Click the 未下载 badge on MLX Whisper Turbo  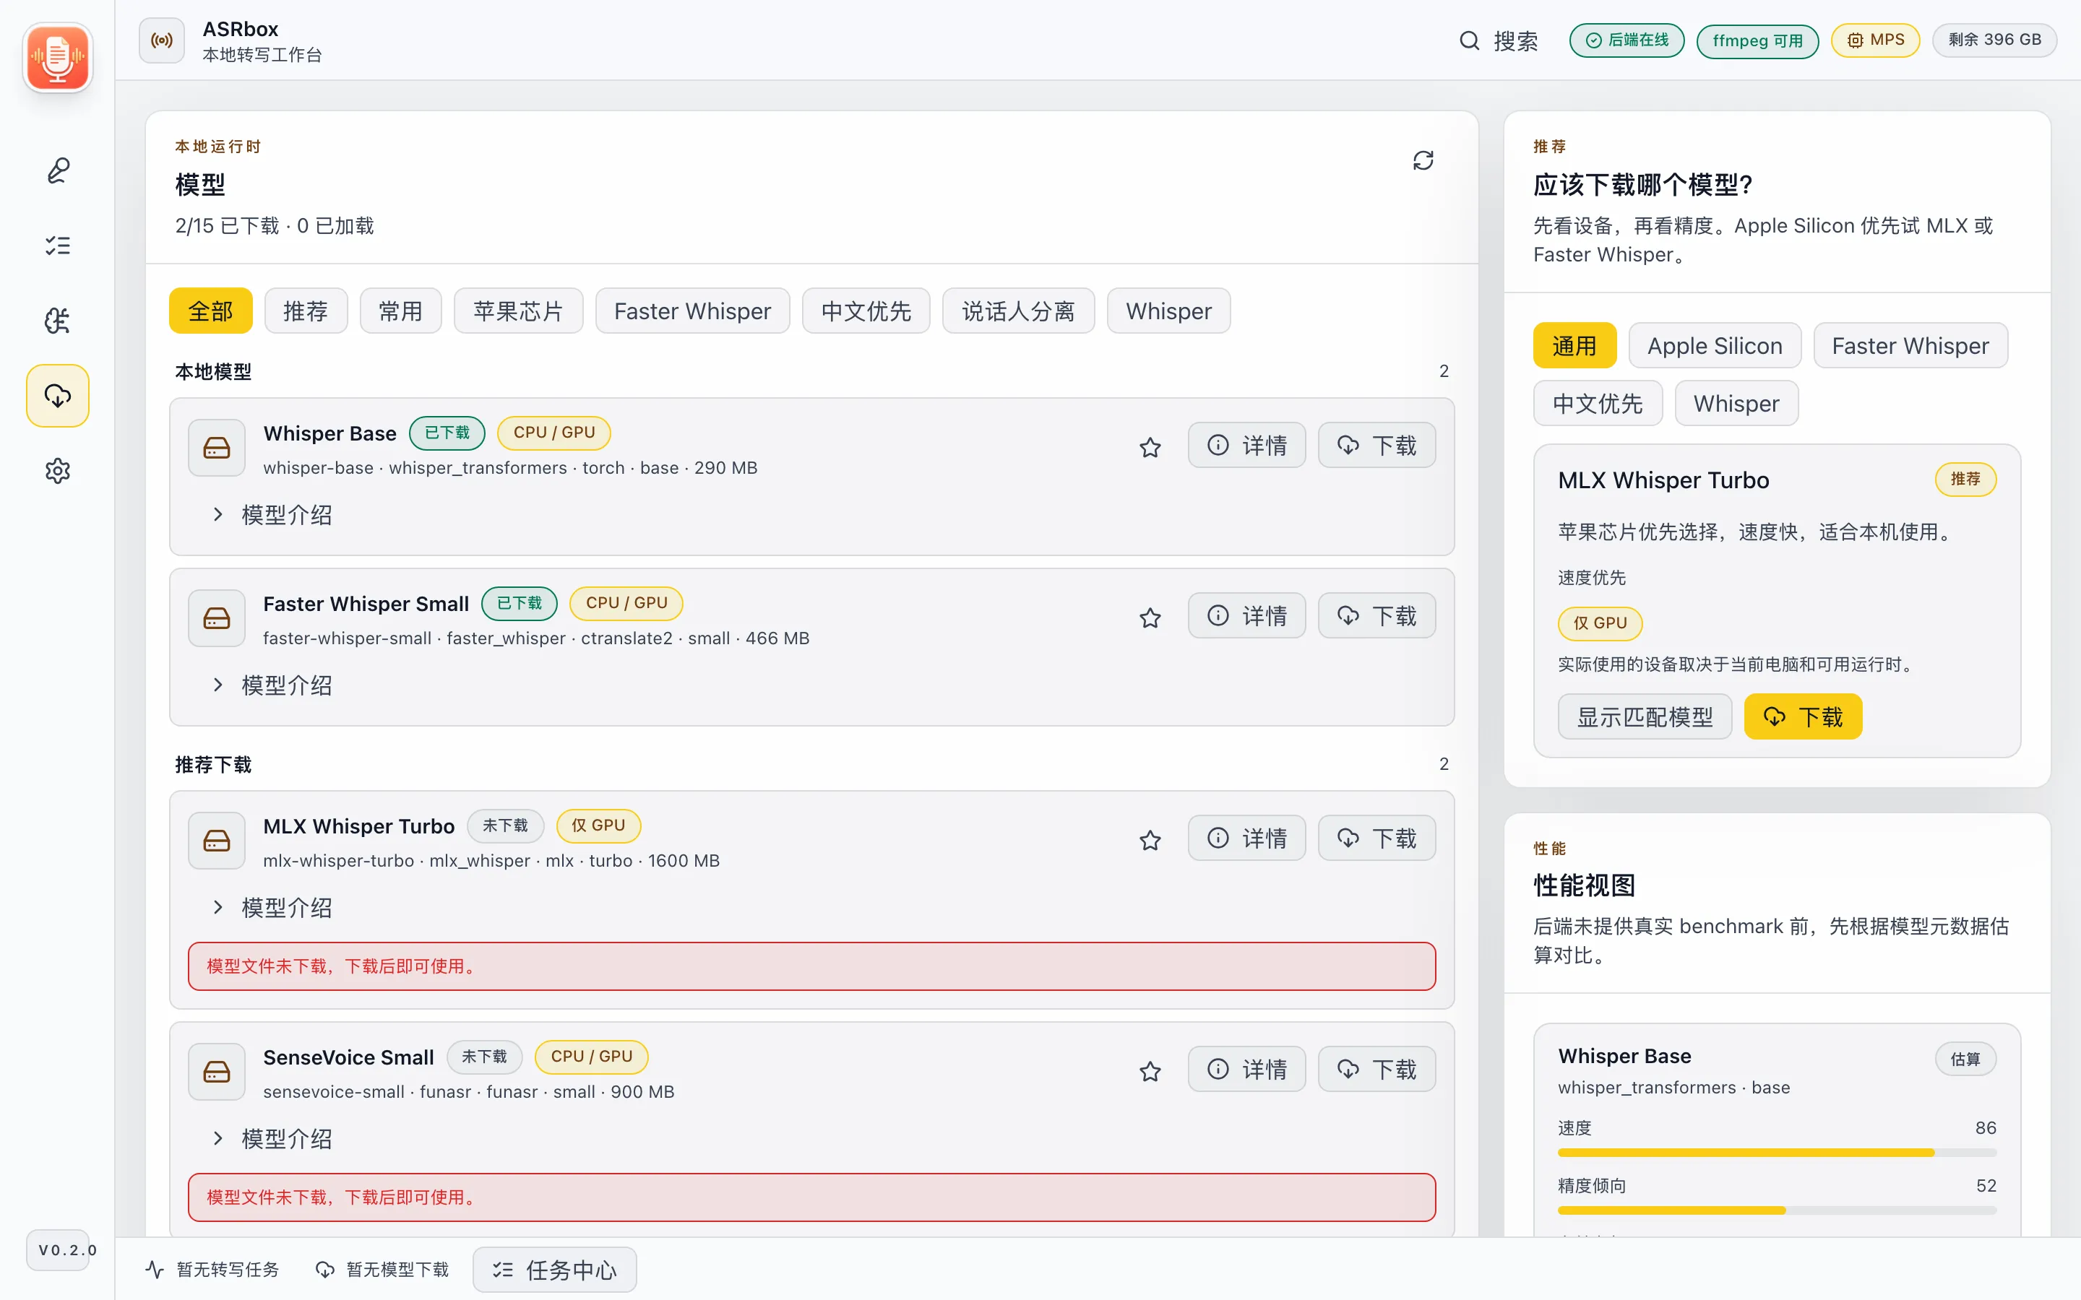[x=506, y=825]
